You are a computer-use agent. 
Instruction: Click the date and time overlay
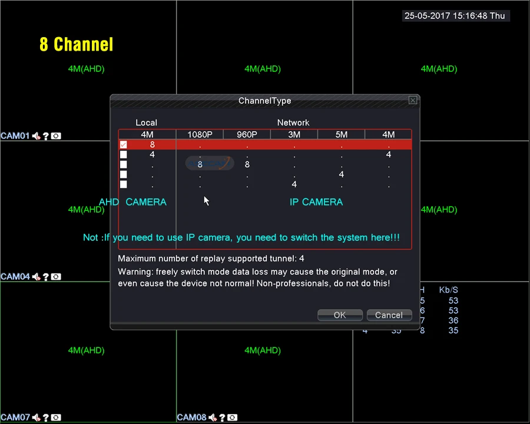tap(455, 16)
